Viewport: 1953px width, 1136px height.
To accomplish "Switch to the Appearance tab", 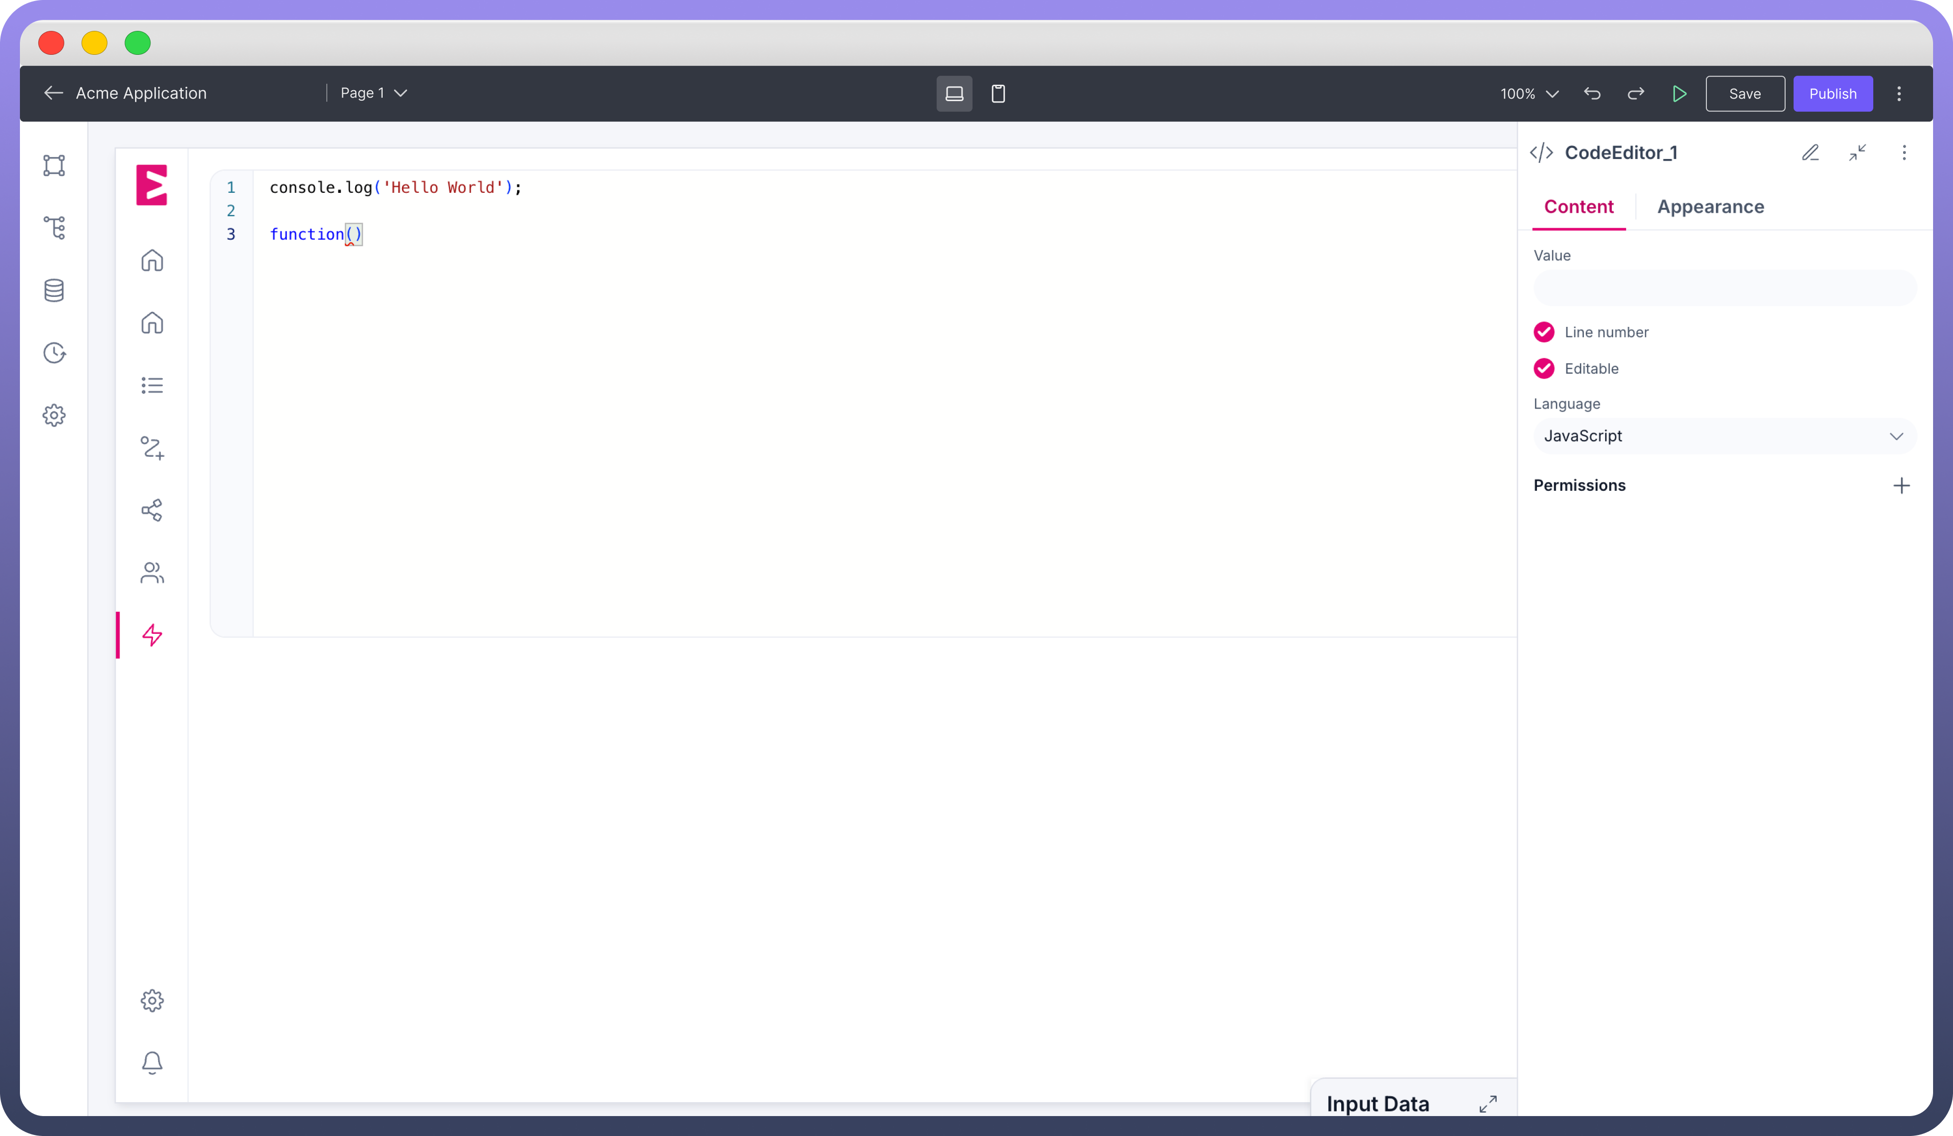I will (1710, 207).
